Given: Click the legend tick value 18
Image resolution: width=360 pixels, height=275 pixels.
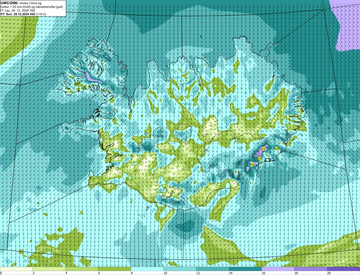Looking at the screenshot, I should pos(296,273).
